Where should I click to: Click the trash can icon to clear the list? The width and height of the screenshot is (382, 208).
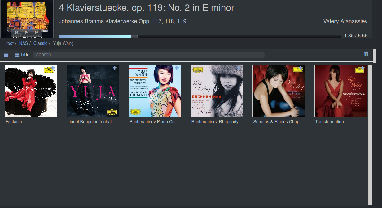(366, 54)
